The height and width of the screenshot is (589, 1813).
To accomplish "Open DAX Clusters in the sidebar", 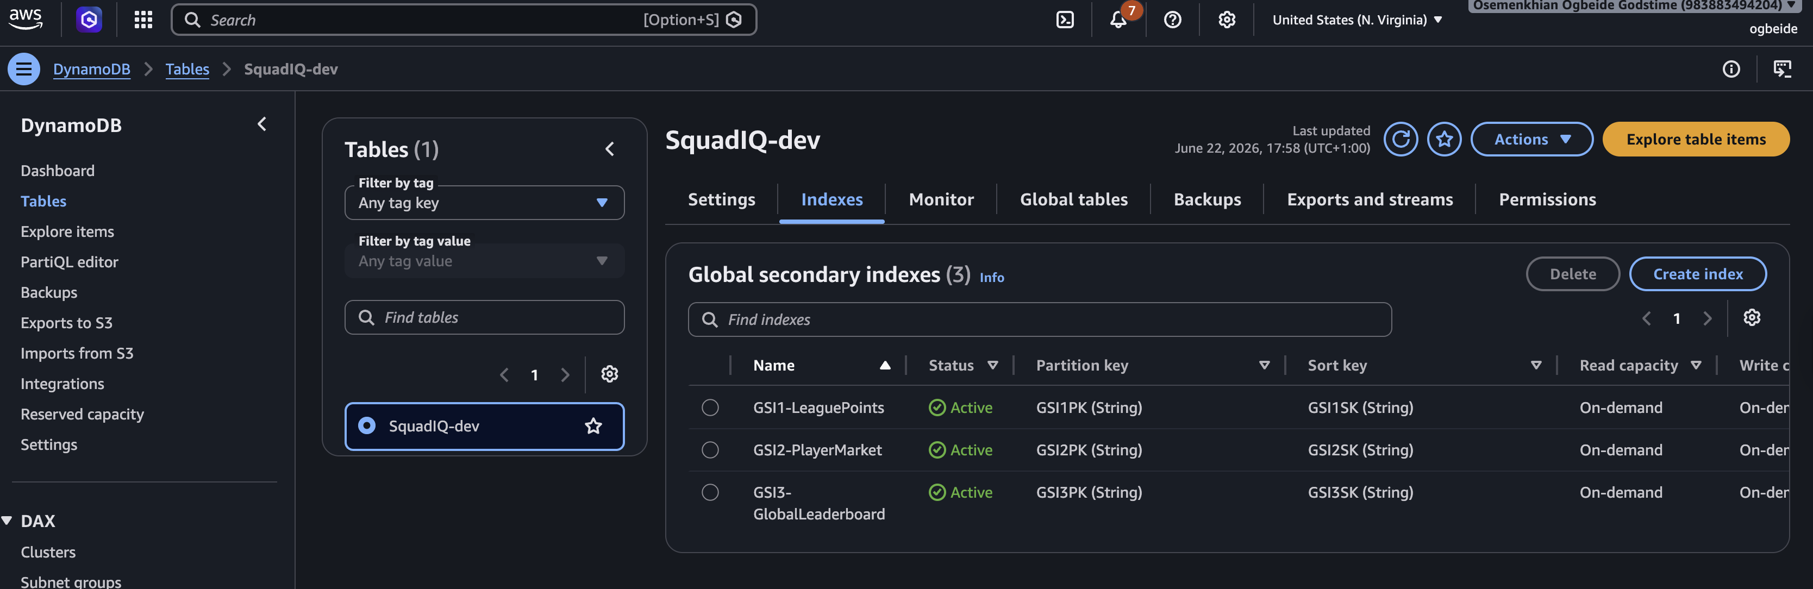I will 48,553.
